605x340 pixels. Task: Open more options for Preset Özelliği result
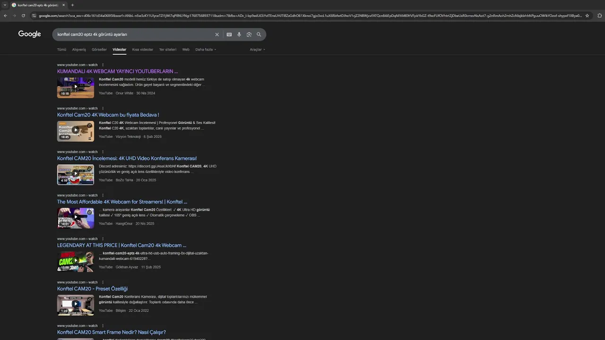[x=103, y=282]
